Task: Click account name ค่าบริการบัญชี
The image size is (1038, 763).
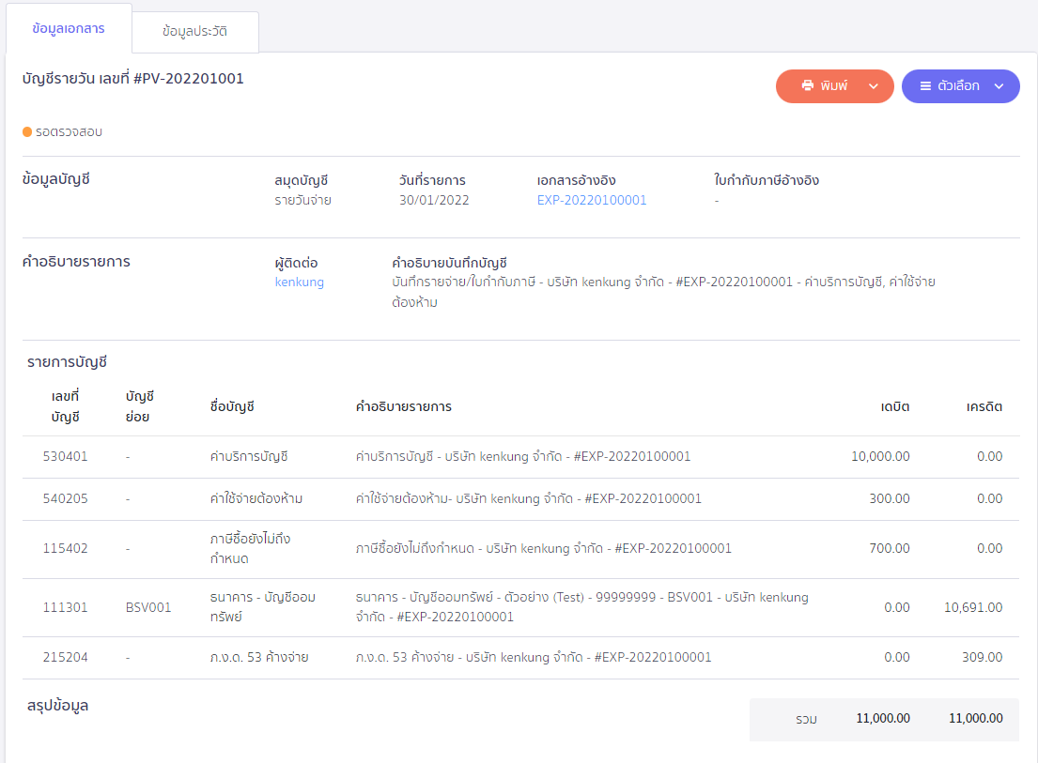Action: click(249, 456)
